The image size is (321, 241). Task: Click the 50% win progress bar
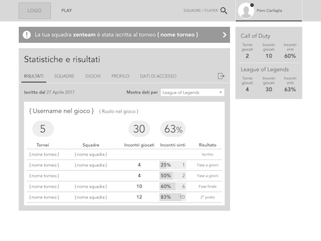click(x=173, y=176)
